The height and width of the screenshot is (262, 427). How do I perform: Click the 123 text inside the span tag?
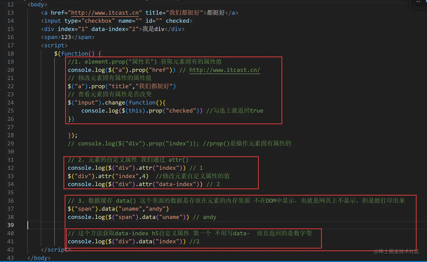point(66,37)
